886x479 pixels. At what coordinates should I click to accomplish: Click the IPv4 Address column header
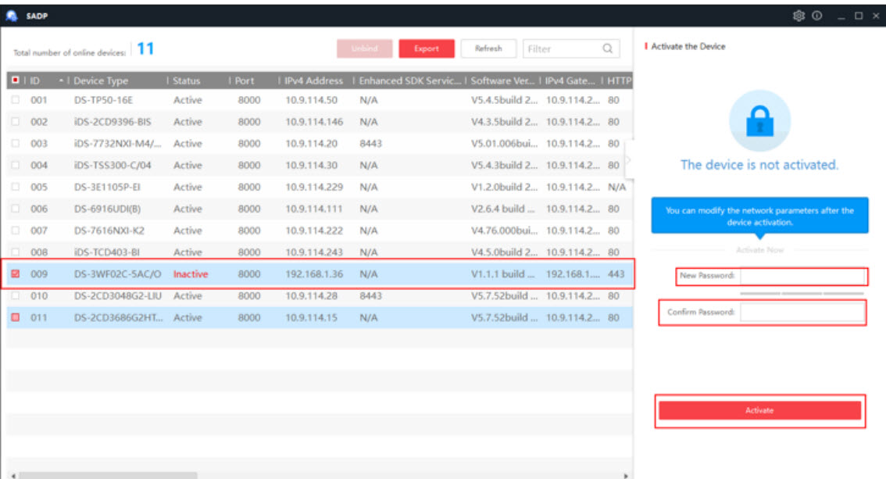point(313,80)
